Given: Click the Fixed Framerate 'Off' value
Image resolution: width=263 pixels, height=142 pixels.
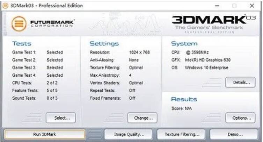Looking at the screenshot, I should (132, 98).
